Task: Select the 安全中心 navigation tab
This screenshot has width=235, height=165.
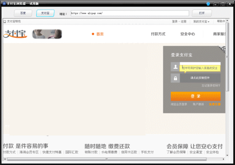Action: coord(188,34)
